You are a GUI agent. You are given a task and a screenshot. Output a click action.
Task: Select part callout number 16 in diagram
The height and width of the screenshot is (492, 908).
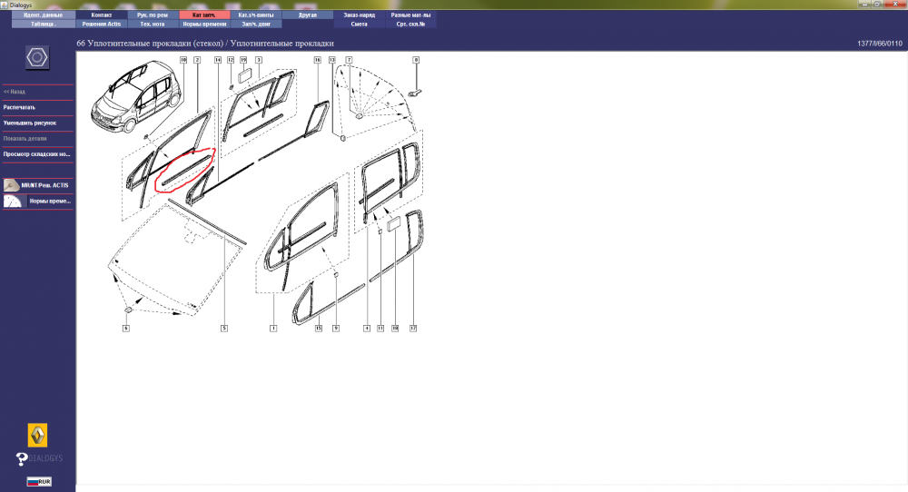point(317,60)
